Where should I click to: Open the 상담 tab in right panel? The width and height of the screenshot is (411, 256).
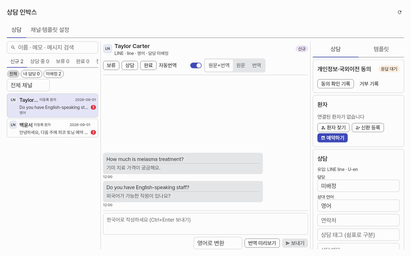coord(336,49)
